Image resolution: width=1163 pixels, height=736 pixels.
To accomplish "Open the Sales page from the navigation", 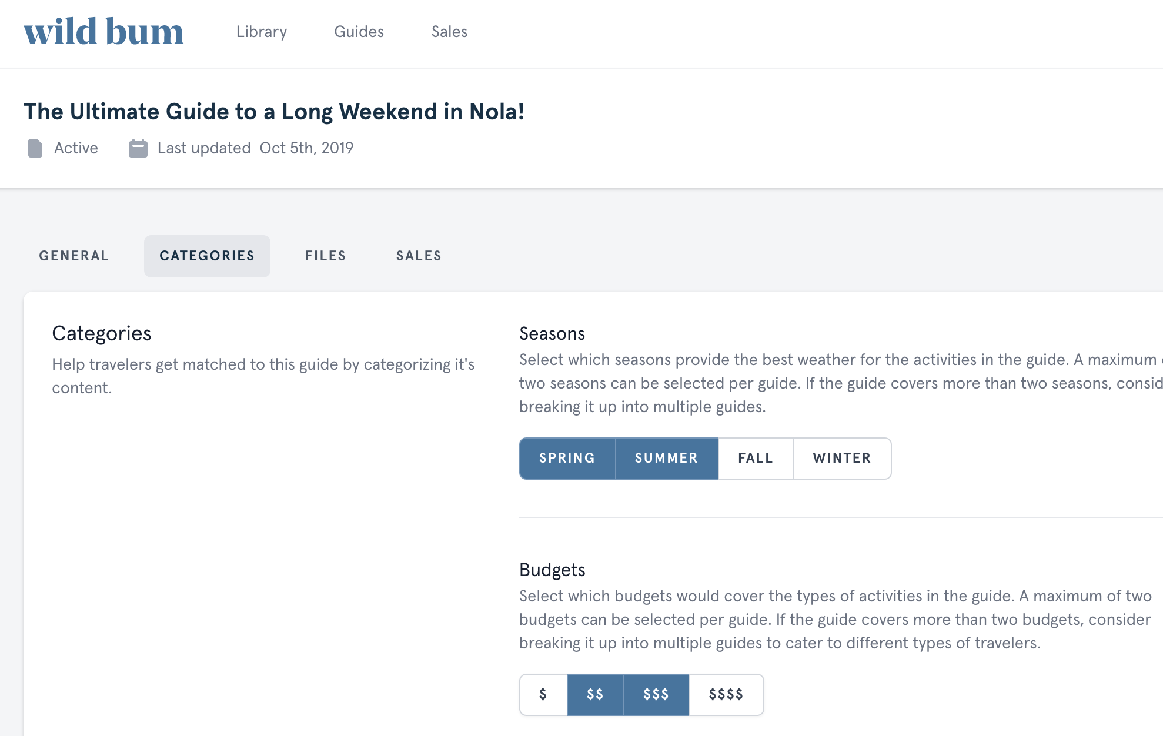I will click(449, 32).
